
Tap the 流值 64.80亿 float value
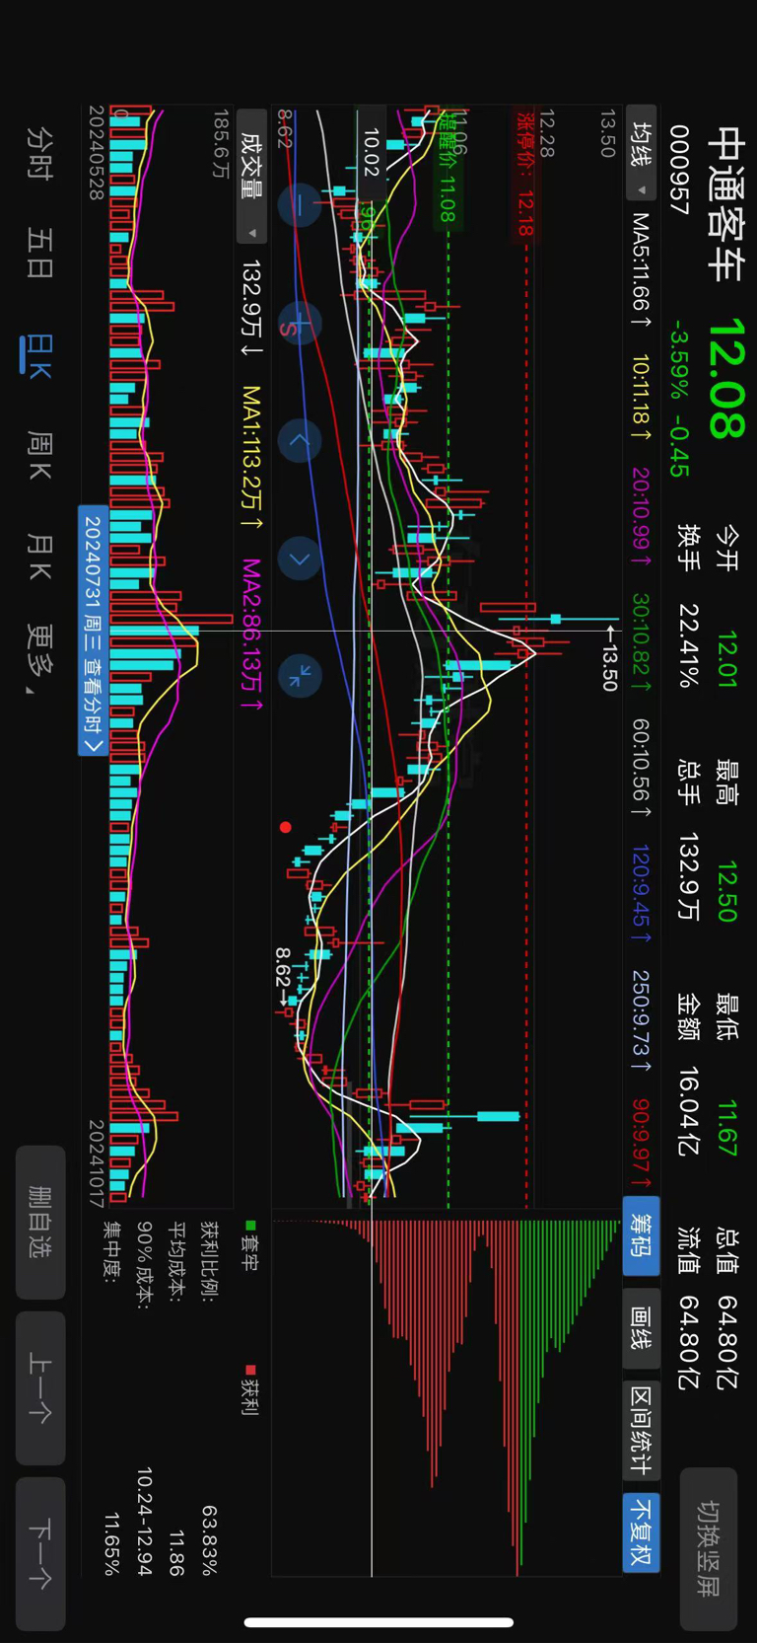click(688, 1308)
